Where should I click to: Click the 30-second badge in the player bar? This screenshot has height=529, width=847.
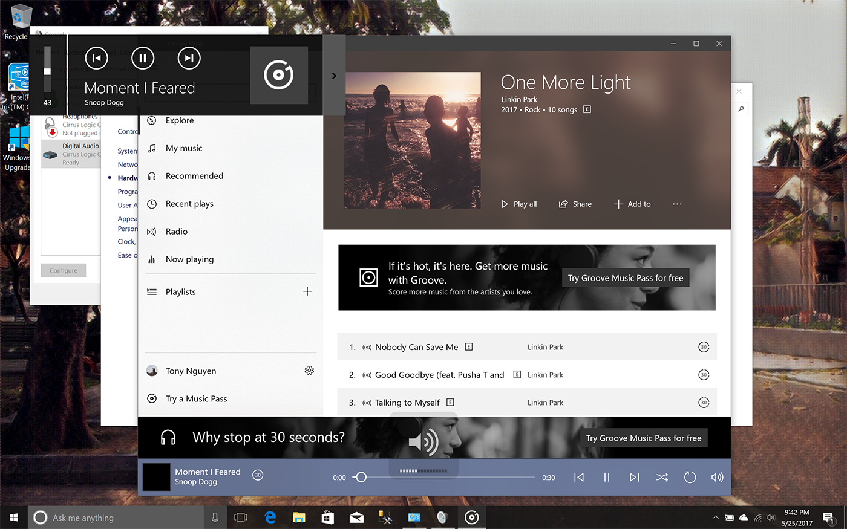pos(258,475)
